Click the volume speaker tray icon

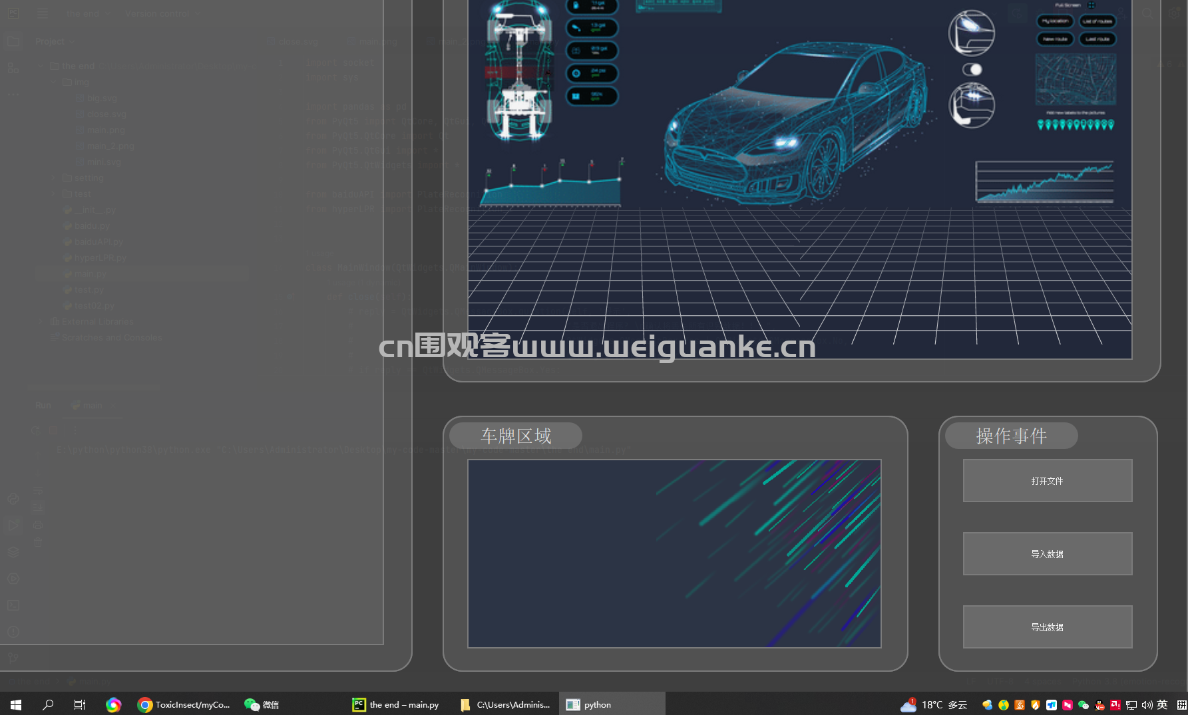click(1147, 705)
